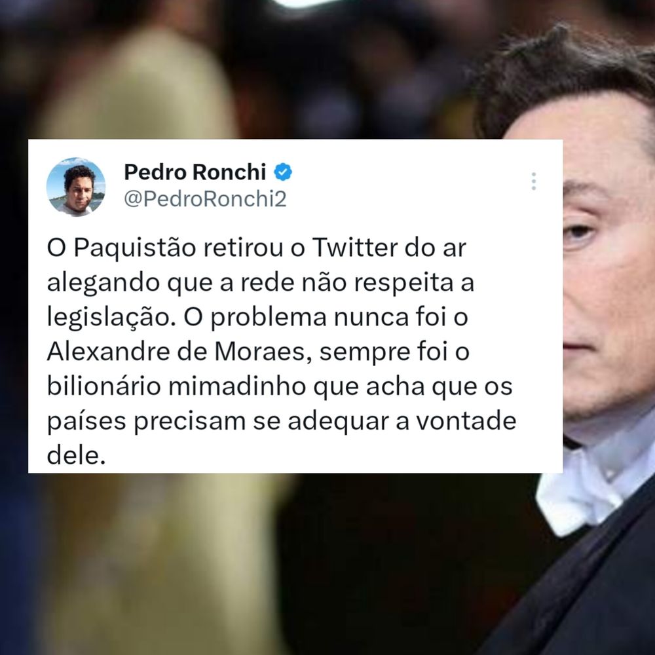Image resolution: width=655 pixels, height=655 pixels.
Task: Click the word vontade in the tweet
Action: point(466,421)
